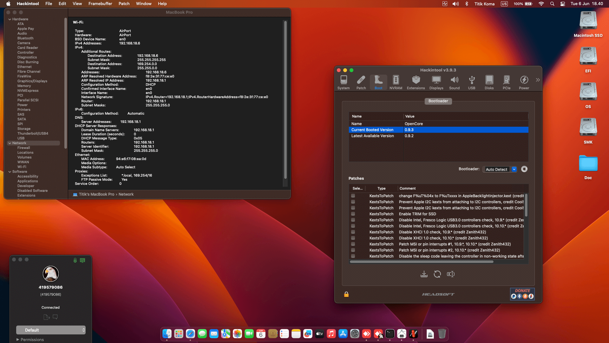This screenshot has height=343, width=609.
Task: Select Wi-Fi under Network in sidebar
Action: coord(22,167)
